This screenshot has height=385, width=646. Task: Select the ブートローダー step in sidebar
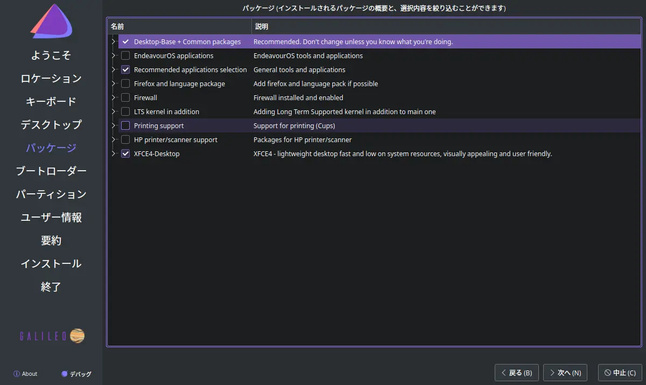(x=51, y=171)
